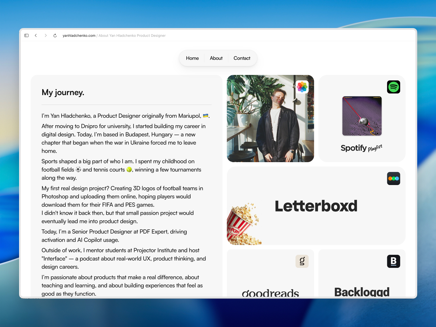Click the football emoji
The height and width of the screenshot is (327, 436).
pos(78,169)
